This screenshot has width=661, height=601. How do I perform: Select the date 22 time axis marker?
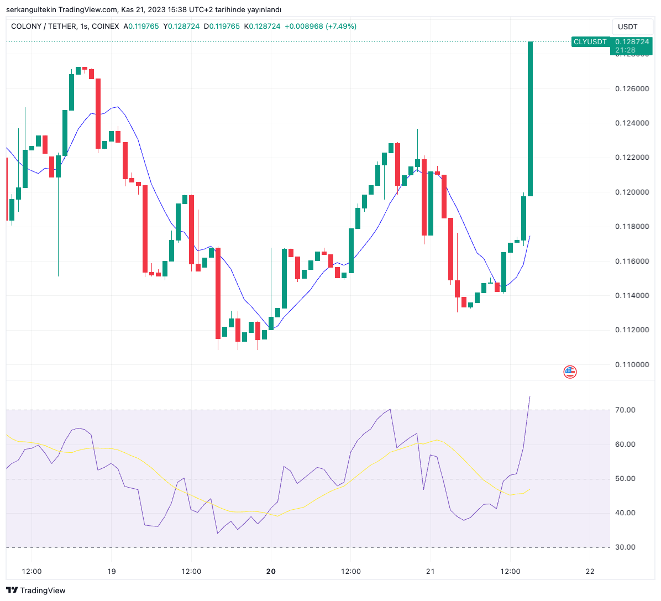coord(590,572)
